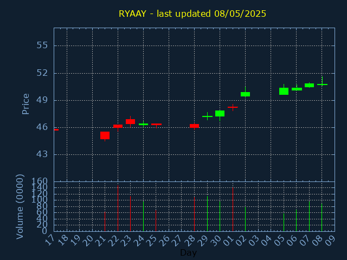Viewport: 347px width, 260px height.
Task: Click the 'Volume (0000)' axis title
Action: click(20, 206)
